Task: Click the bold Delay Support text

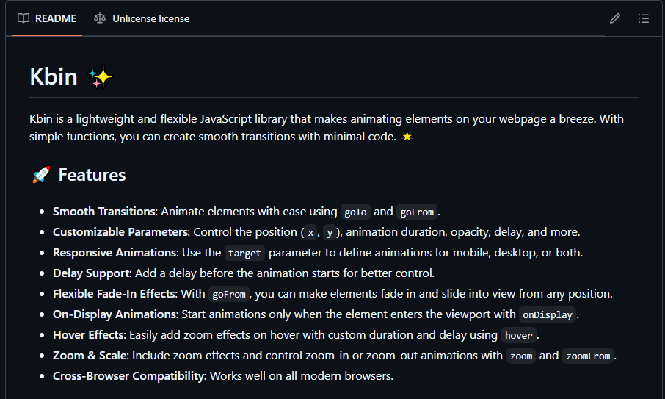Action: tap(91, 273)
